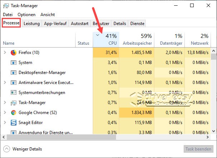The height and width of the screenshot is (158, 217).
Task: Switch to the Autostart tab
Action: pos(79,24)
